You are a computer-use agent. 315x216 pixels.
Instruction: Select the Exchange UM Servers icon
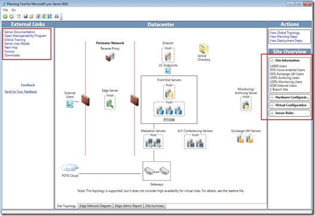coord(246,139)
